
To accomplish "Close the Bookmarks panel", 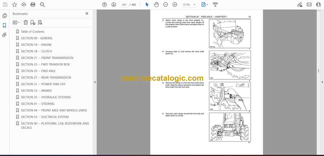I will [87, 14].
